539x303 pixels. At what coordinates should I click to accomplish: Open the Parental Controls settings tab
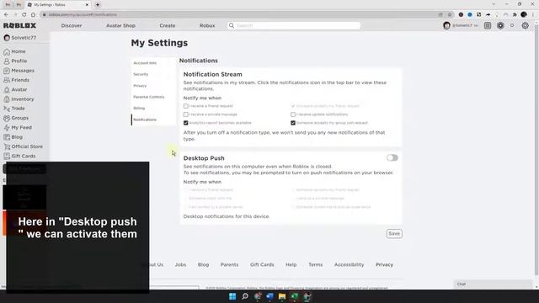coord(149,98)
